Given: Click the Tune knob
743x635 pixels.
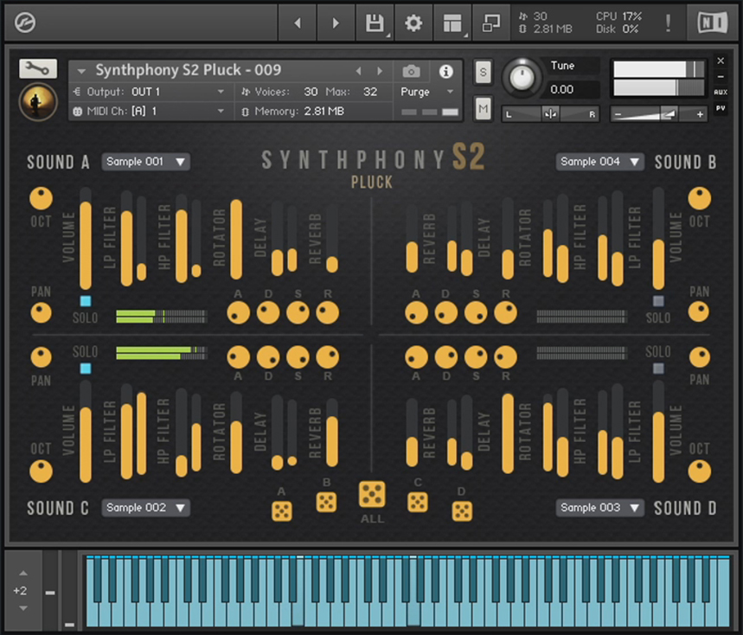Looking at the screenshot, I should click(x=522, y=77).
